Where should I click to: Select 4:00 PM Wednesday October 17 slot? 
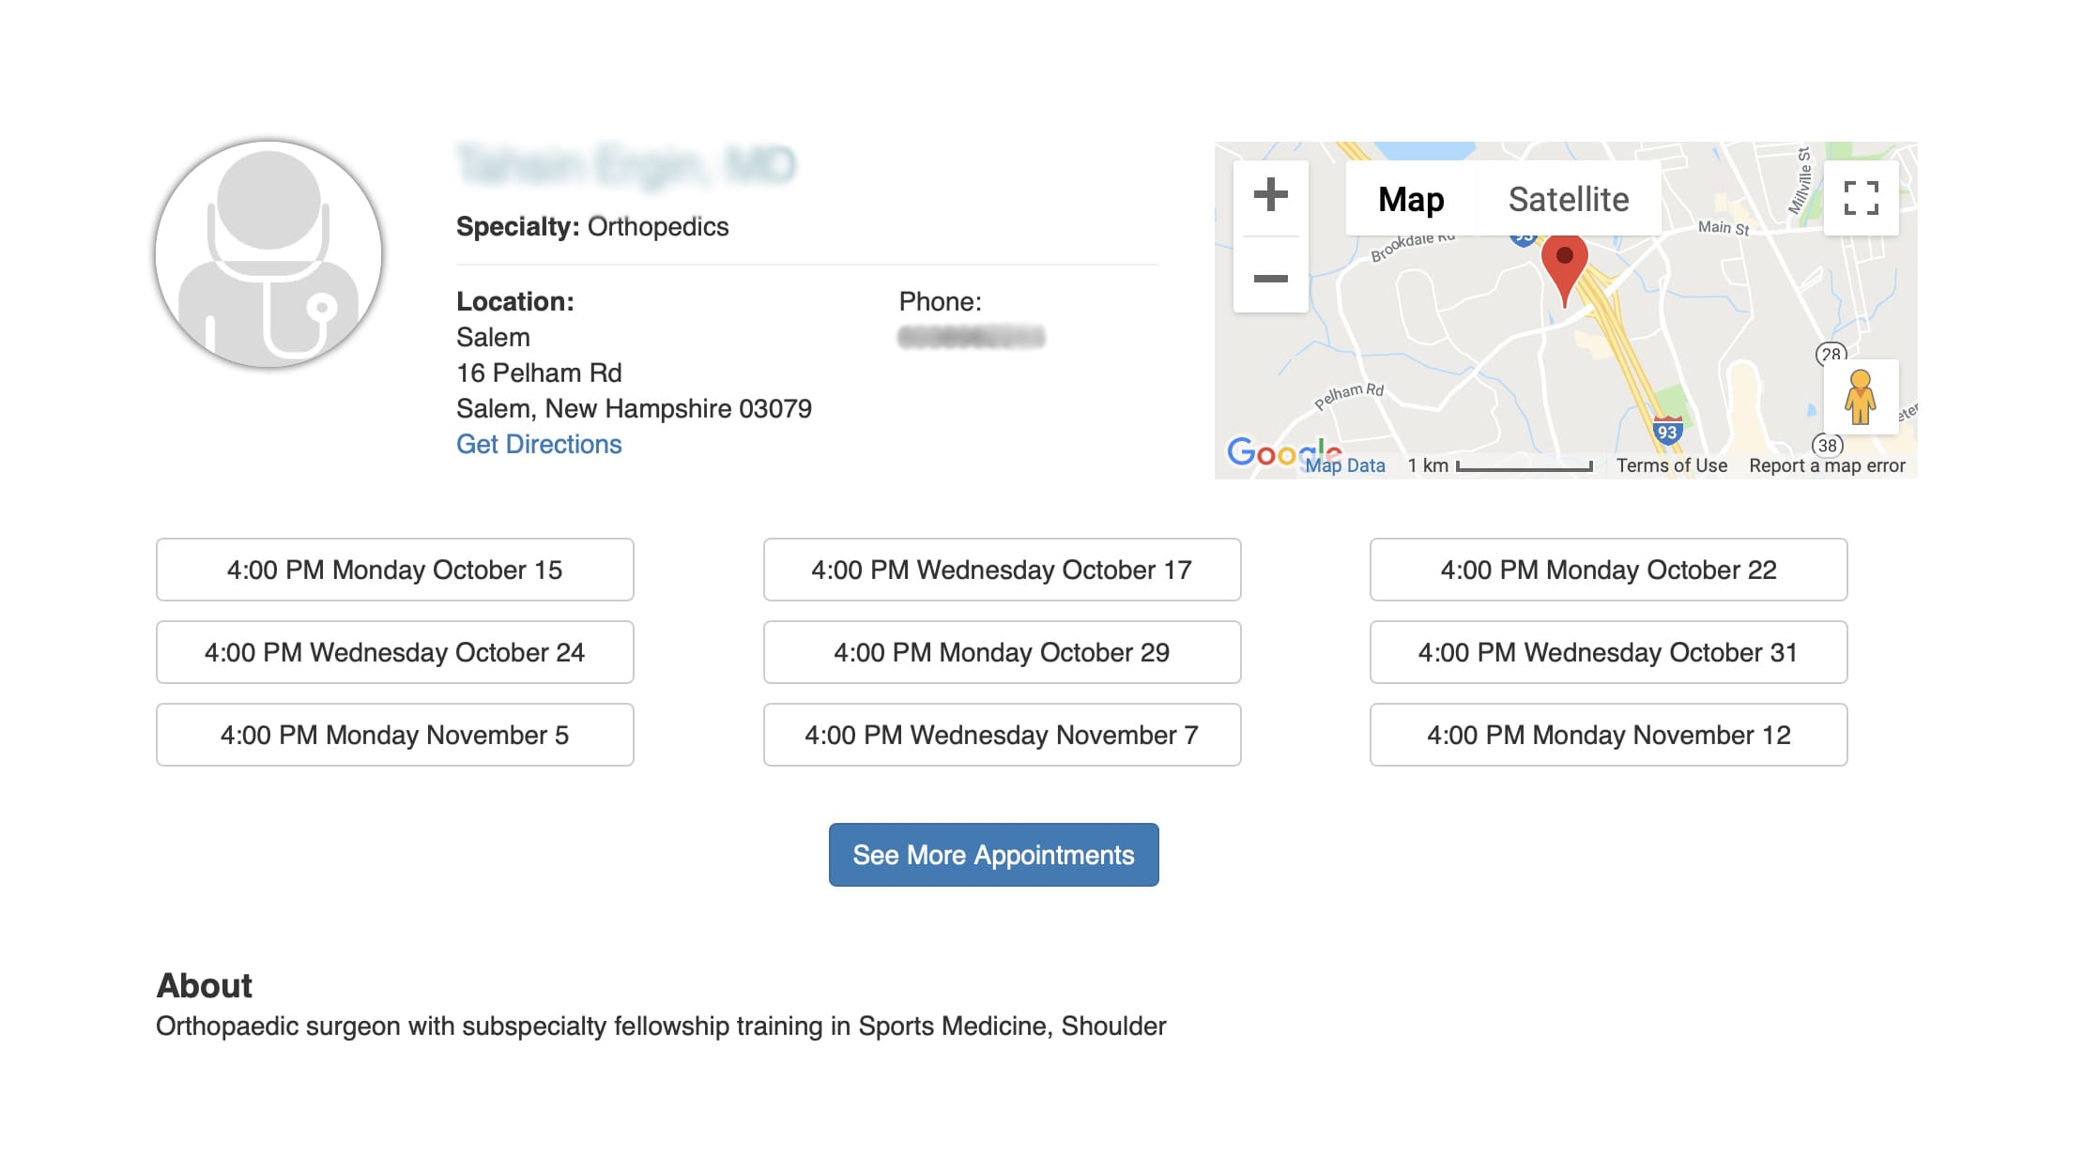coord(1002,570)
